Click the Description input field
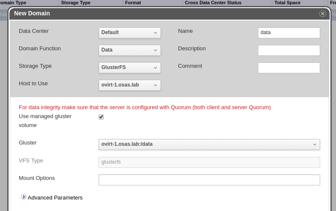This screenshot has height=211, width=336. pos(289,50)
